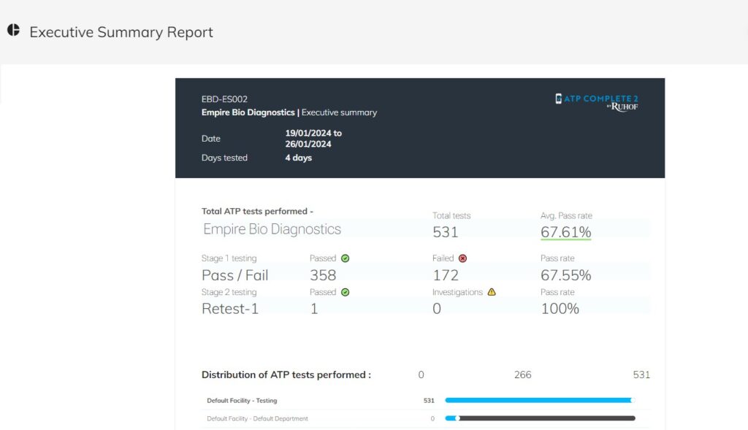Click the 'Empire Bio Diagnostics' name under Total ATP tests
The image size is (748, 430).
272,229
